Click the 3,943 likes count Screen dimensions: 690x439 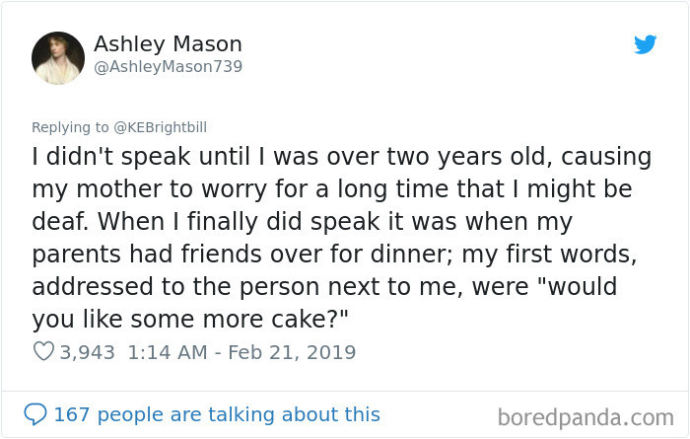click(x=88, y=351)
